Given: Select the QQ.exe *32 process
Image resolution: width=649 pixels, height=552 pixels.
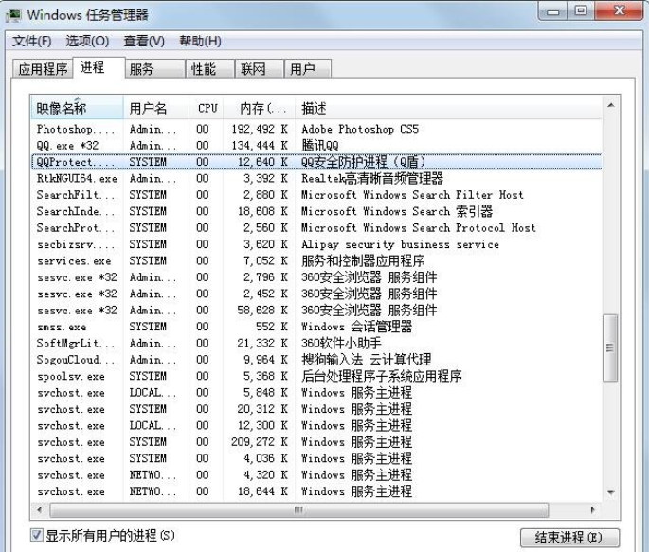Looking at the screenshot, I should coord(316,146).
